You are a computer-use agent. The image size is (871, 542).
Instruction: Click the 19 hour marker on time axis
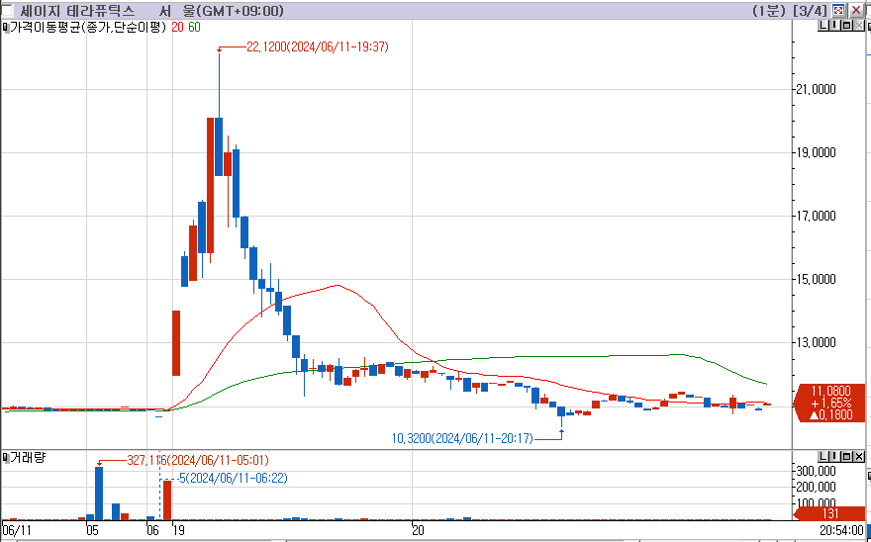178,530
